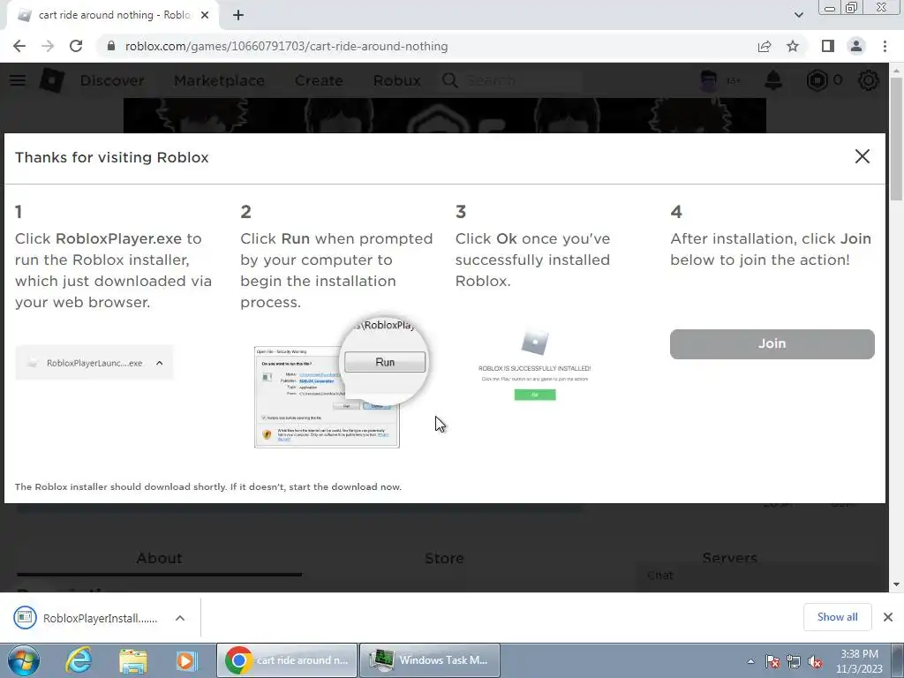
Task: Open the network tray icon
Action: 794,661
